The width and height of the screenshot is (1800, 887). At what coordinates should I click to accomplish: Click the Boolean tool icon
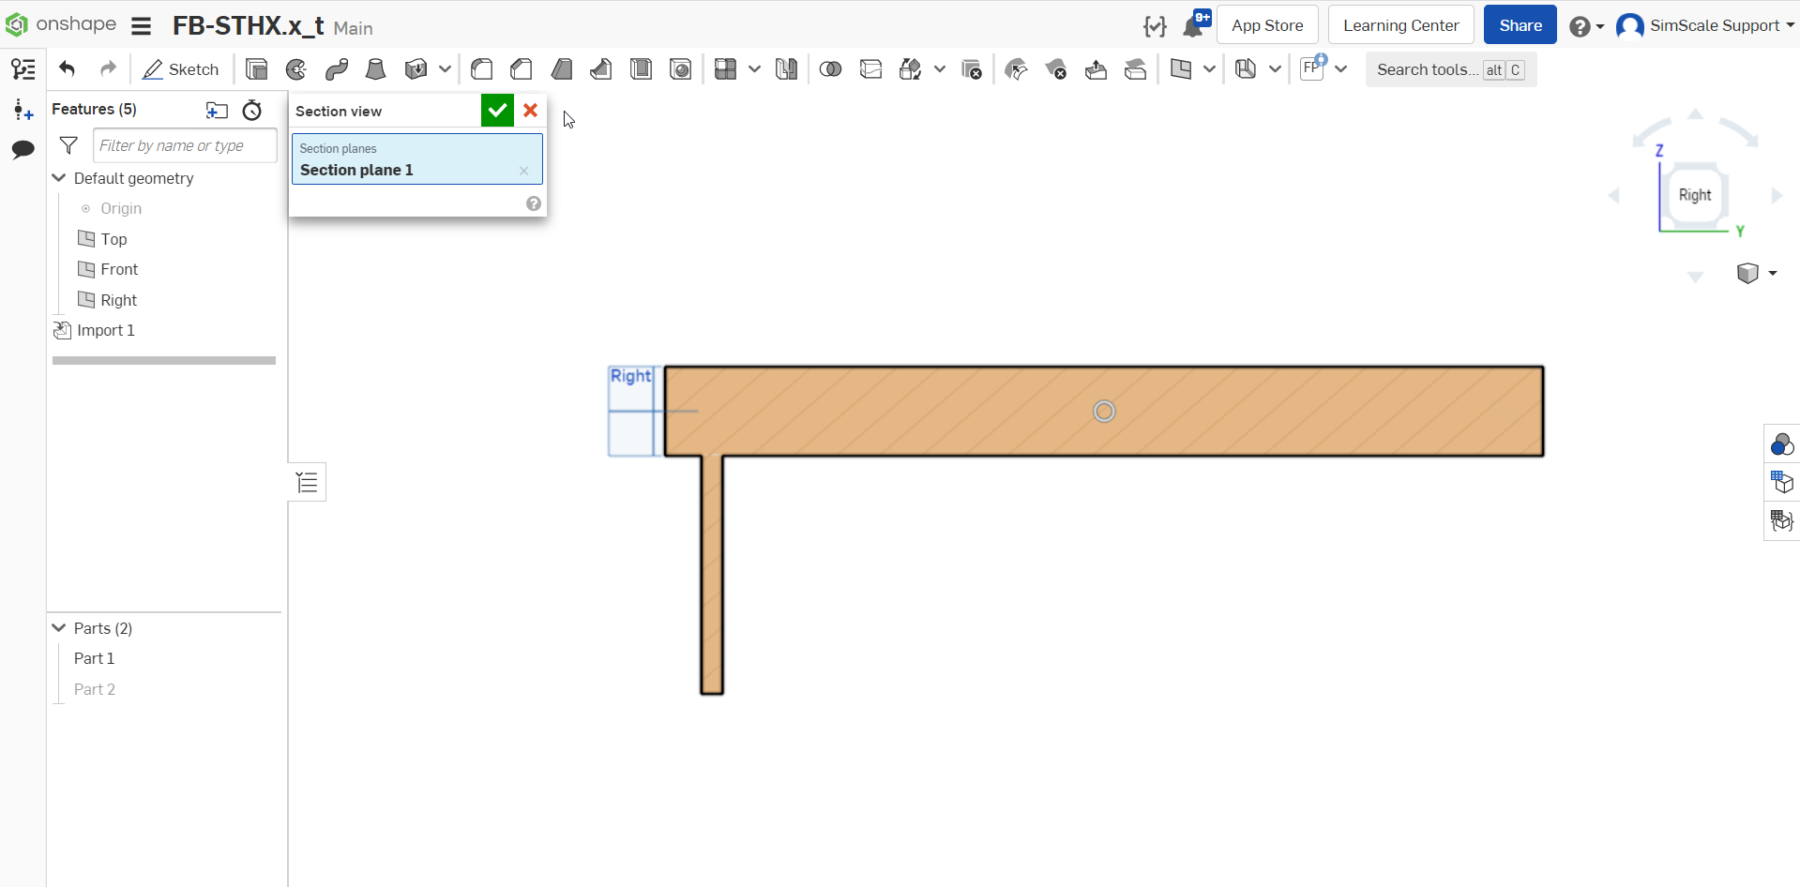click(830, 69)
